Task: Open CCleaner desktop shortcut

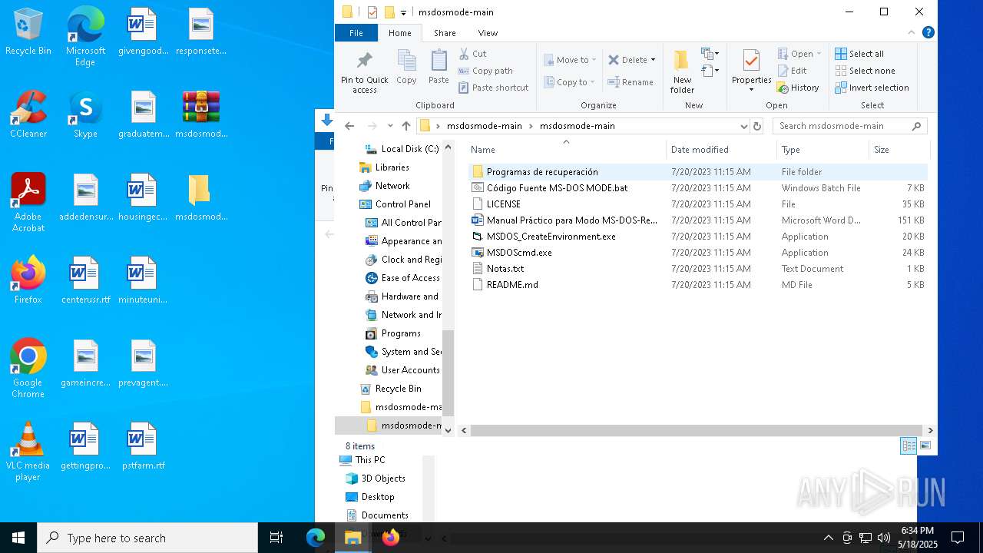Action: (x=28, y=115)
